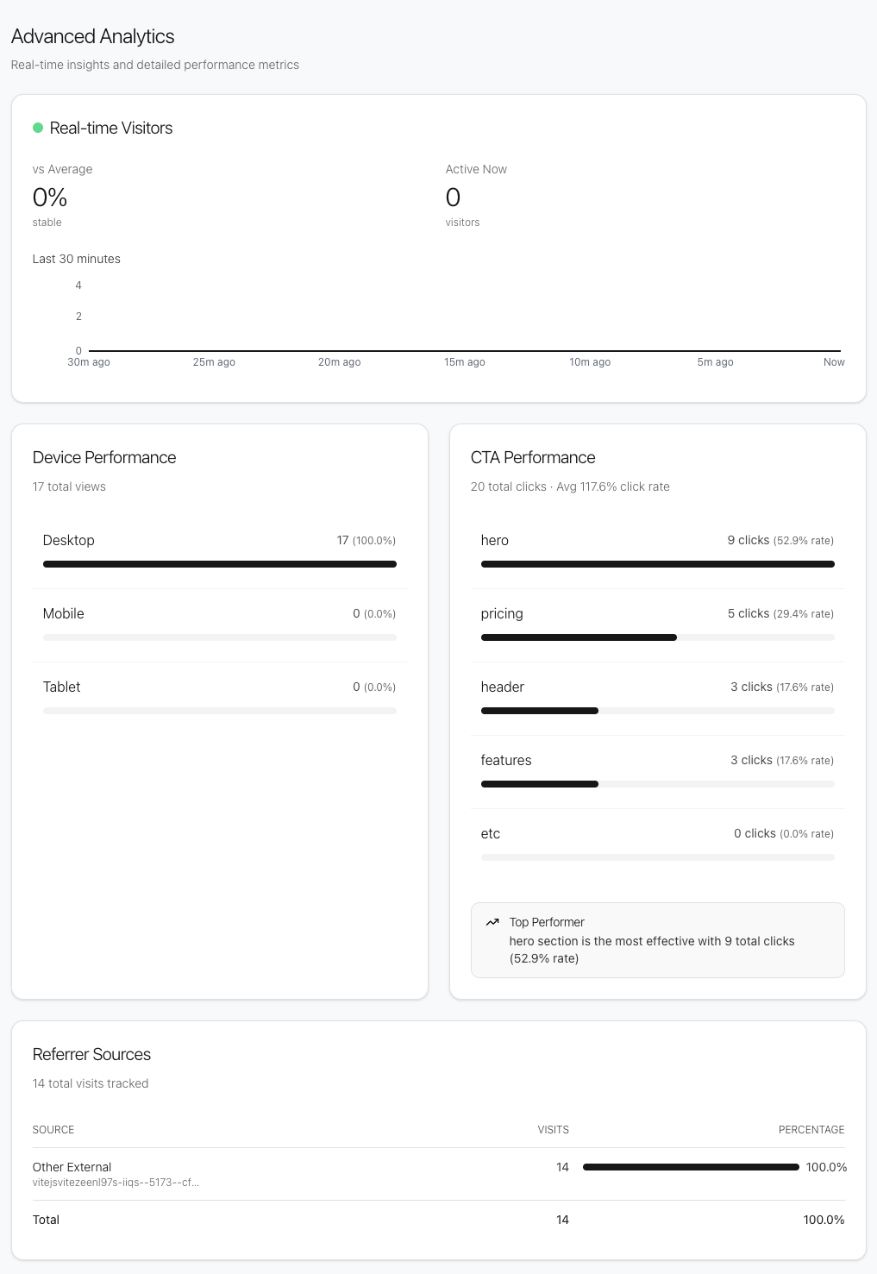Click the Tablet progress bar

click(219, 710)
